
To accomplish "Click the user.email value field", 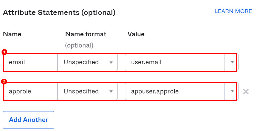I will point(175,62).
